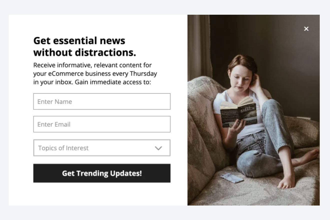Close the newsletter popup with the X icon
This screenshot has width=330, height=220.
click(306, 29)
